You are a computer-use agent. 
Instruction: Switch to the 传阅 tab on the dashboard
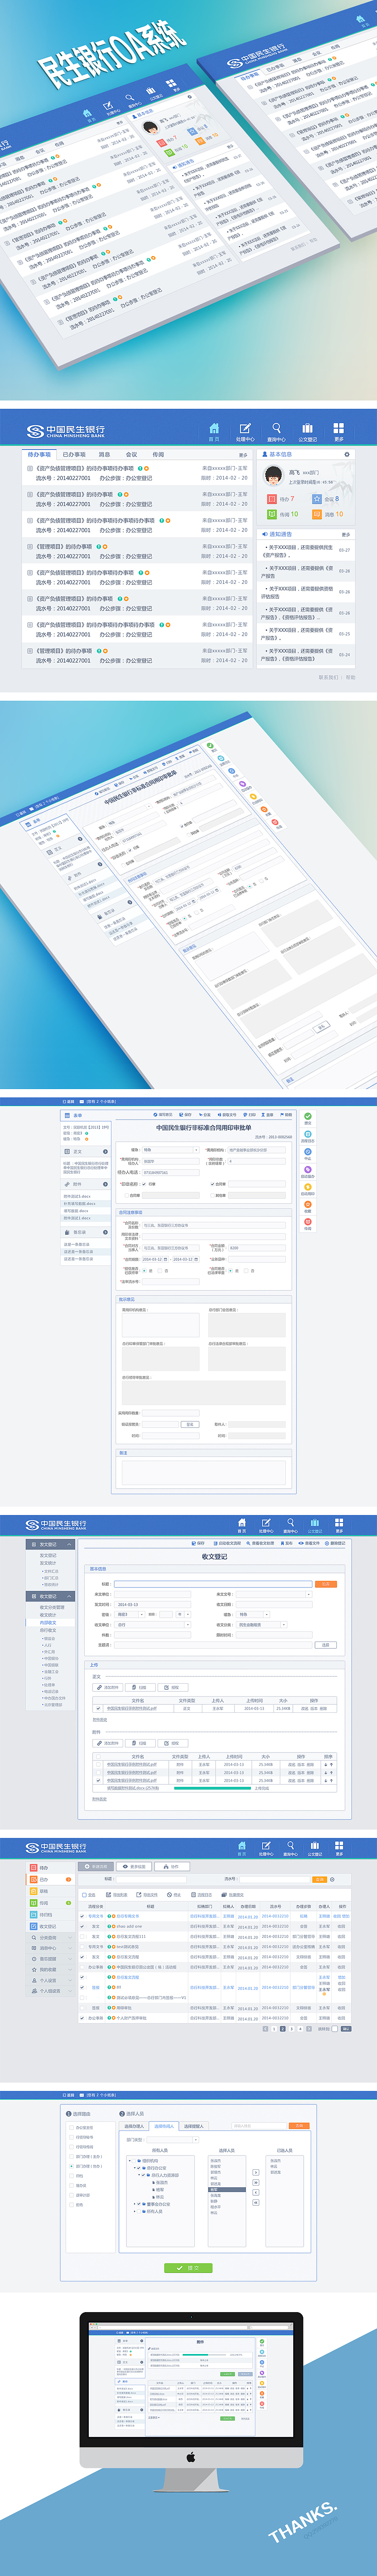tap(158, 454)
